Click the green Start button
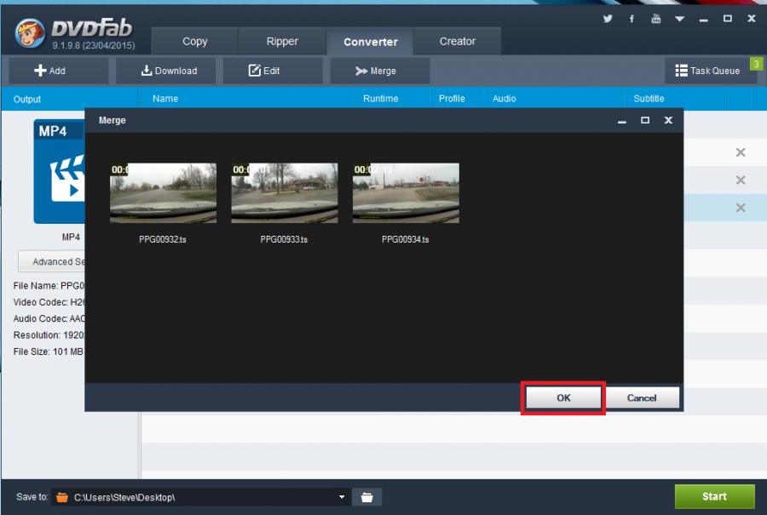Image resolution: width=767 pixels, height=515 pixels. click(x=714, y=496)
